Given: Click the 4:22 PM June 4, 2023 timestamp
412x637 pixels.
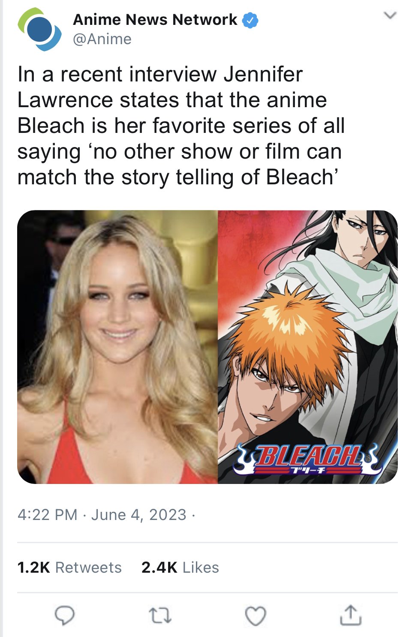Looking at the screenshot, I should coord(102,514).
